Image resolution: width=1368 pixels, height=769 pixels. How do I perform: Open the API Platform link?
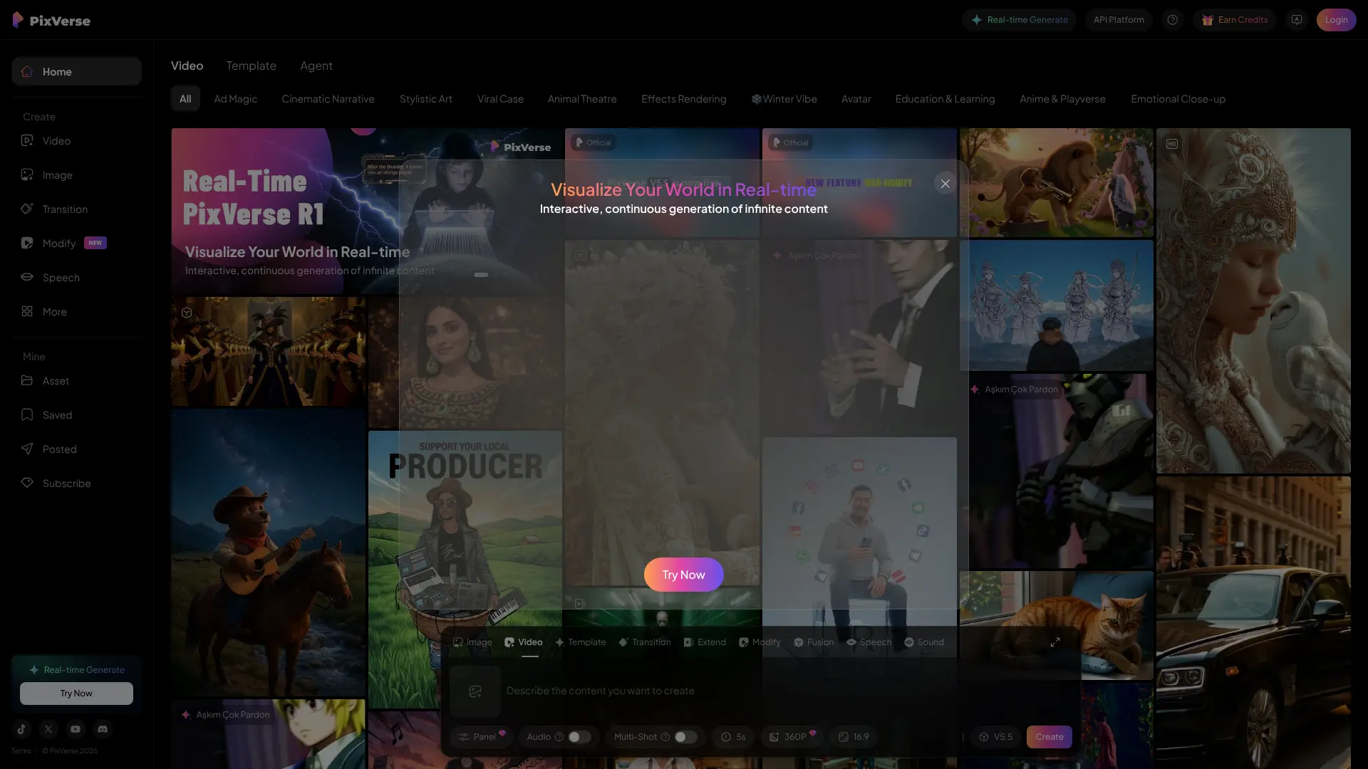(1119, 20)
